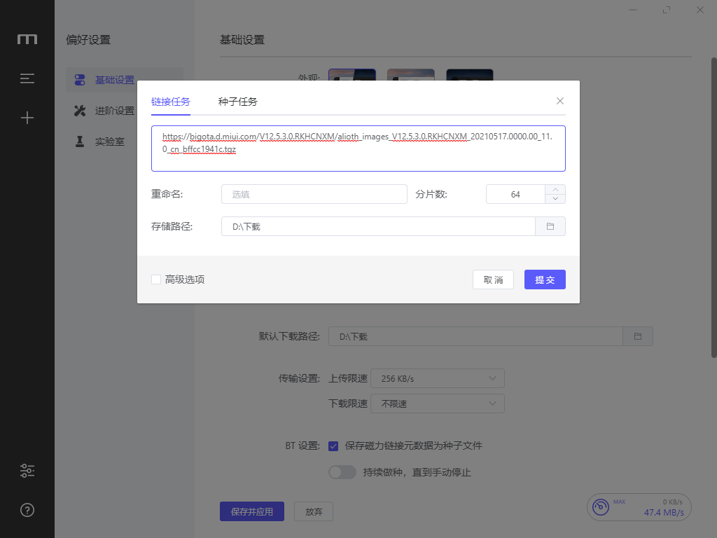Close the new task dialog
This screenshot has width=717, height=538.
(559, 101)
